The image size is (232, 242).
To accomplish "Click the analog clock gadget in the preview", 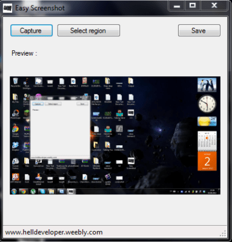I will 207,104.
